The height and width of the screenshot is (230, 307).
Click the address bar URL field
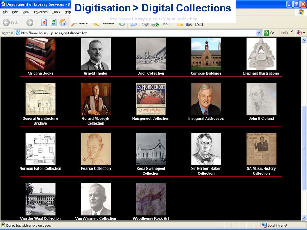pos(138,33)
